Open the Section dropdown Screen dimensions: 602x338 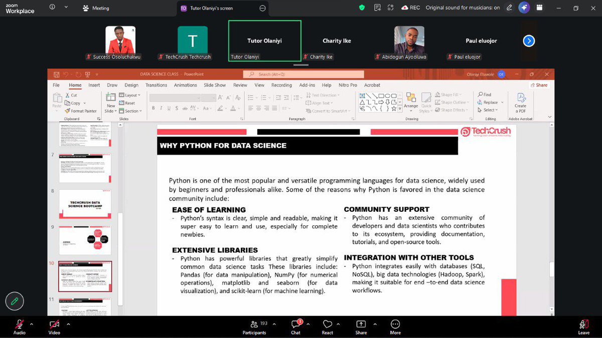130,111
